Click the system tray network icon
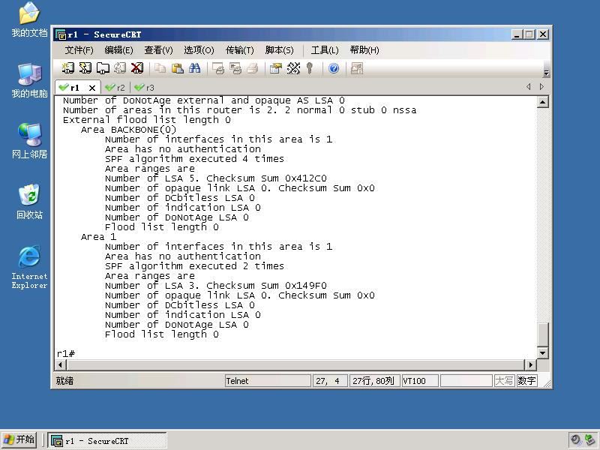This screenshot has height=450, width=600. pyautogui.click(x=589, y=440)
